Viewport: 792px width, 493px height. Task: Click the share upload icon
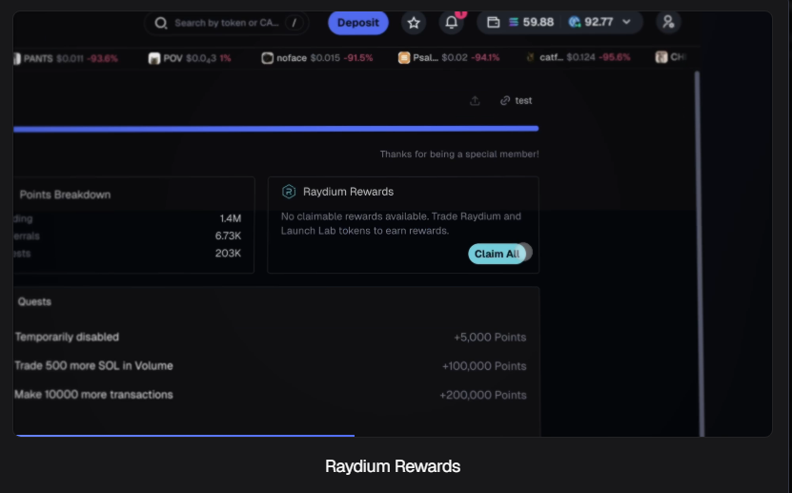pos(475,100)
